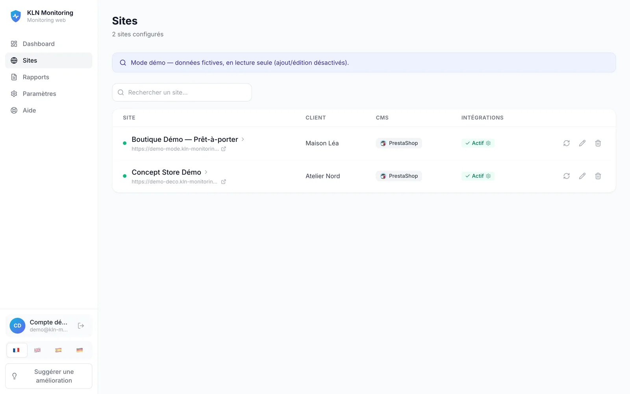Expand chevron next to Boutique Démo
Screen dimensions: 630x394
click(x=243, y=139)
